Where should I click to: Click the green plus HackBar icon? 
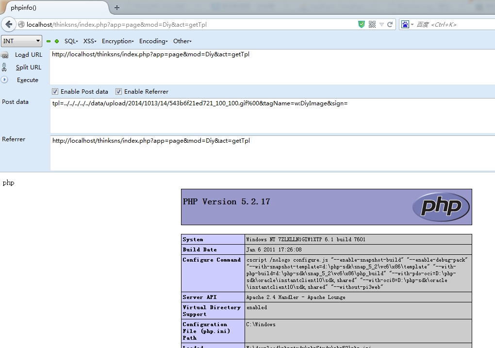[x=57, y=41]
